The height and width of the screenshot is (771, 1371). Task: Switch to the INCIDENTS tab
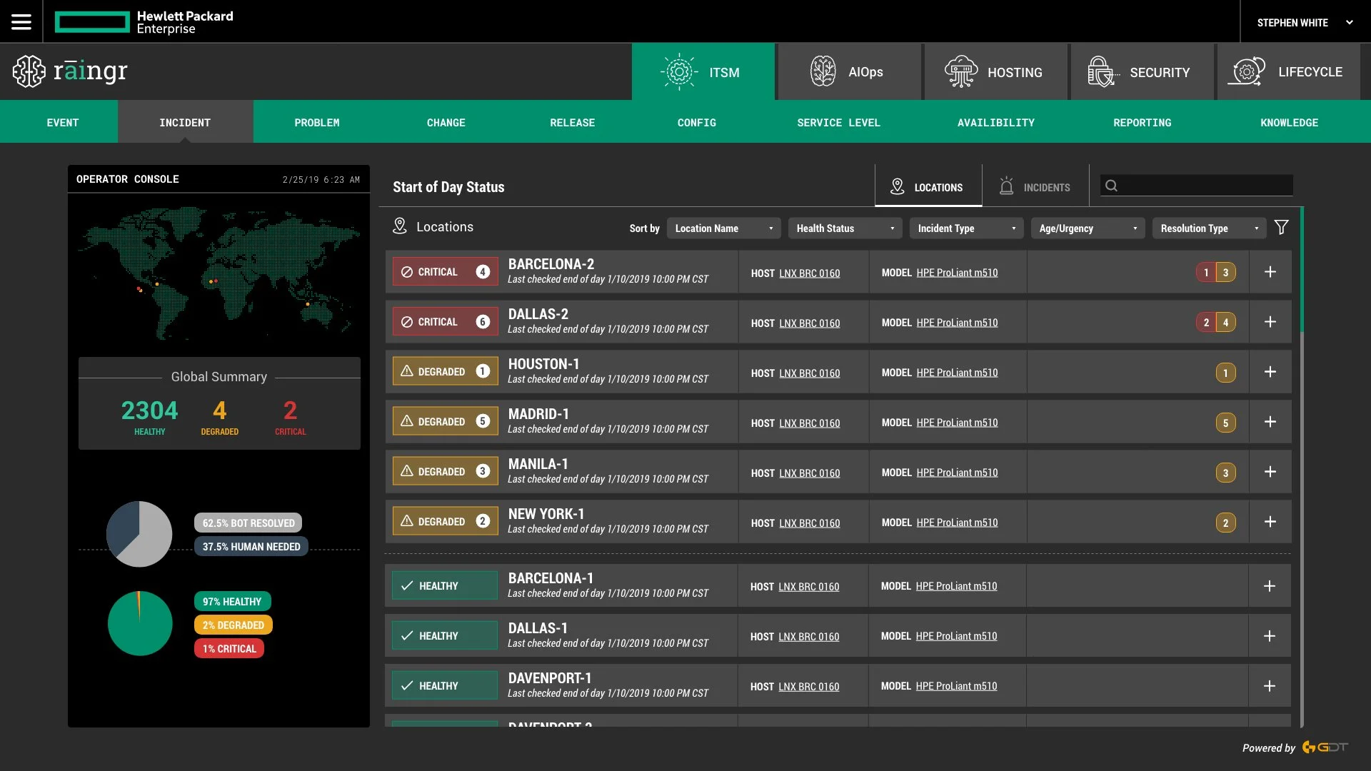pyautogui.click(x=1035, y=187)
